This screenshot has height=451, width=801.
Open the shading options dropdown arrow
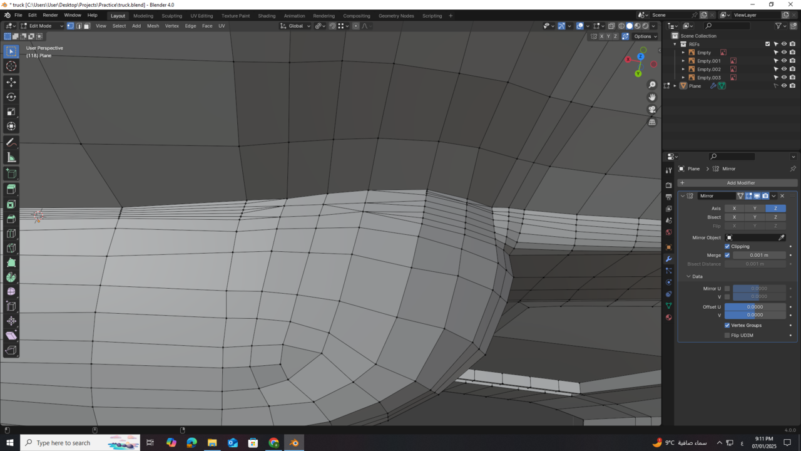[654, 26]
